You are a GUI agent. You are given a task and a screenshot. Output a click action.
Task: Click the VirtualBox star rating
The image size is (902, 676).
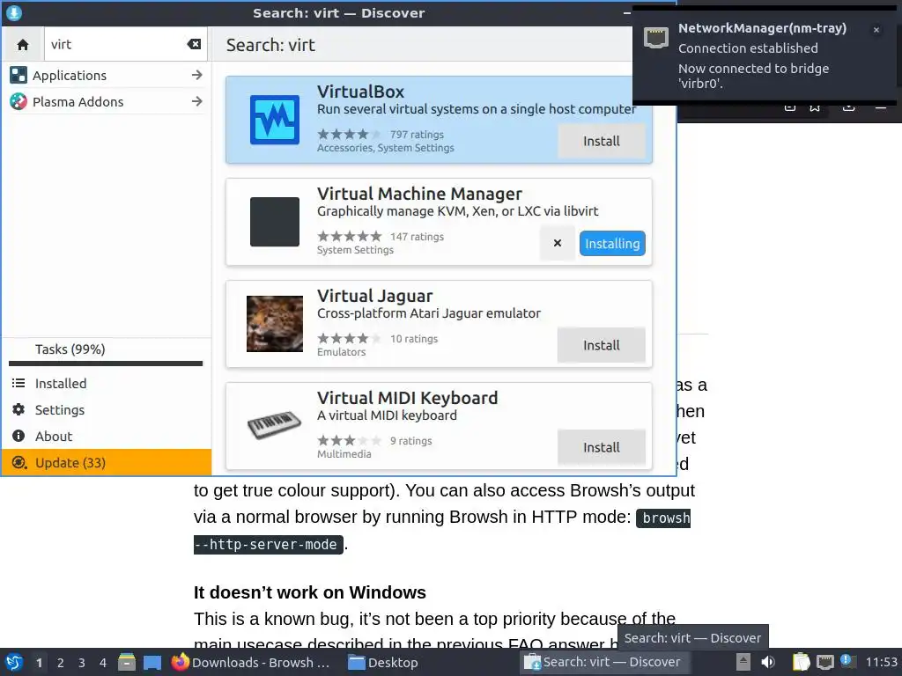349,135
